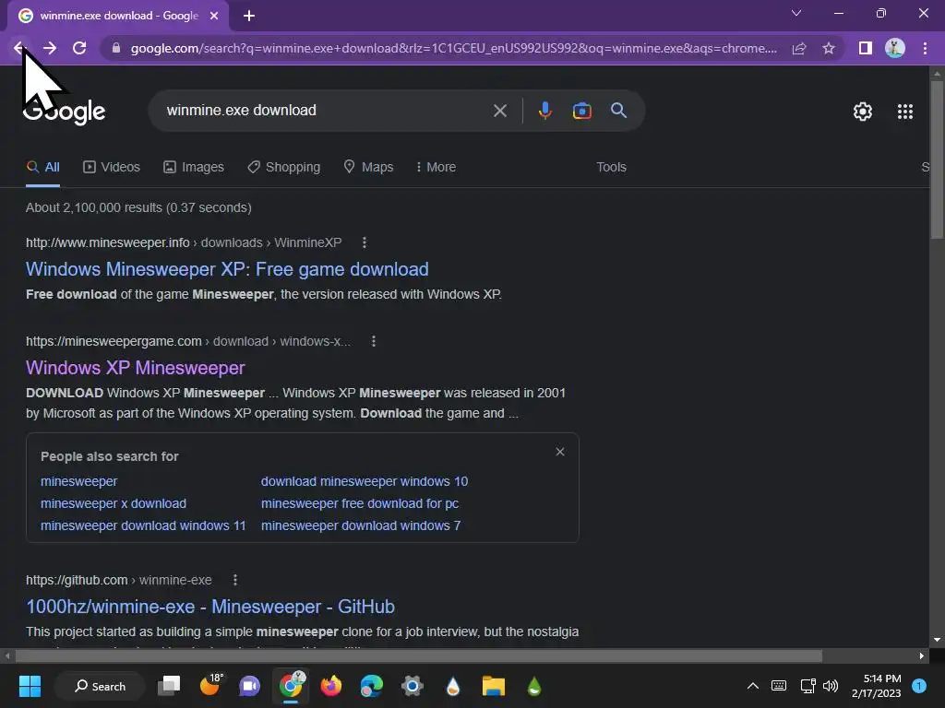Open the Chrome side panel icon
Screen dimensions: 945x708
pyautogui.click(x=866, y=48)
